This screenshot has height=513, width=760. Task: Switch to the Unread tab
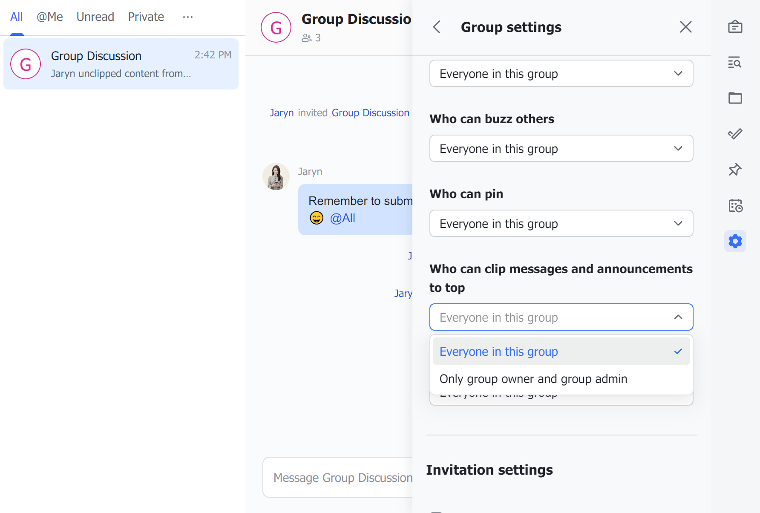(95, 17)
